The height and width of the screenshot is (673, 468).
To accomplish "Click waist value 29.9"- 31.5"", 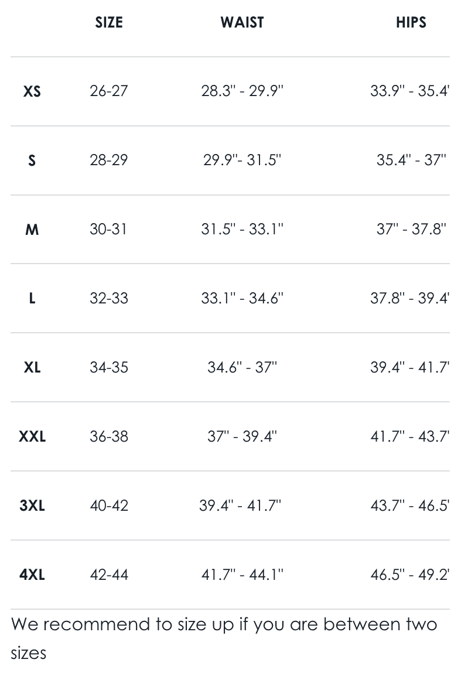I will point(242,160).
